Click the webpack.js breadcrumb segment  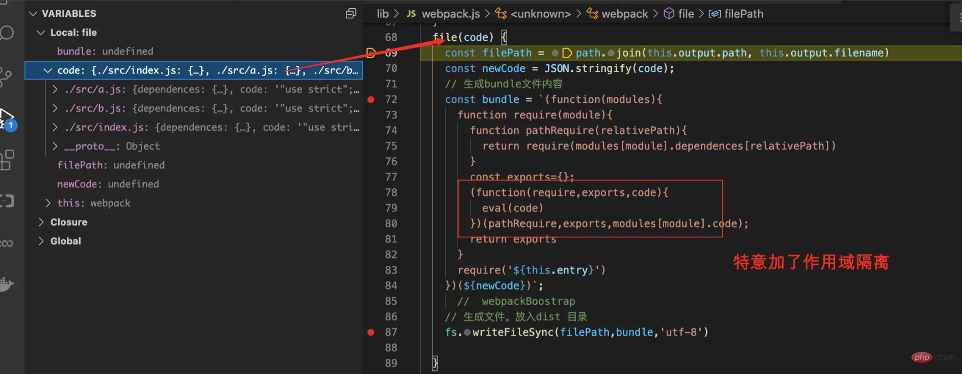pyautogui.click(x=451, y=14)
